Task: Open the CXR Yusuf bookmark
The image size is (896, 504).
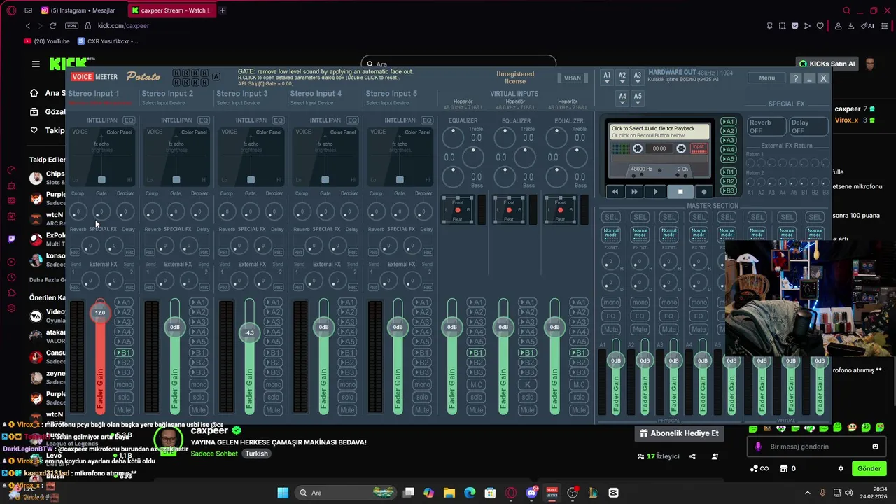Action: pos(108,41)
